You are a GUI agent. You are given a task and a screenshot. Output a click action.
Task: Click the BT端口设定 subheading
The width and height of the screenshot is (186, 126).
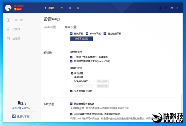(76, 68)
